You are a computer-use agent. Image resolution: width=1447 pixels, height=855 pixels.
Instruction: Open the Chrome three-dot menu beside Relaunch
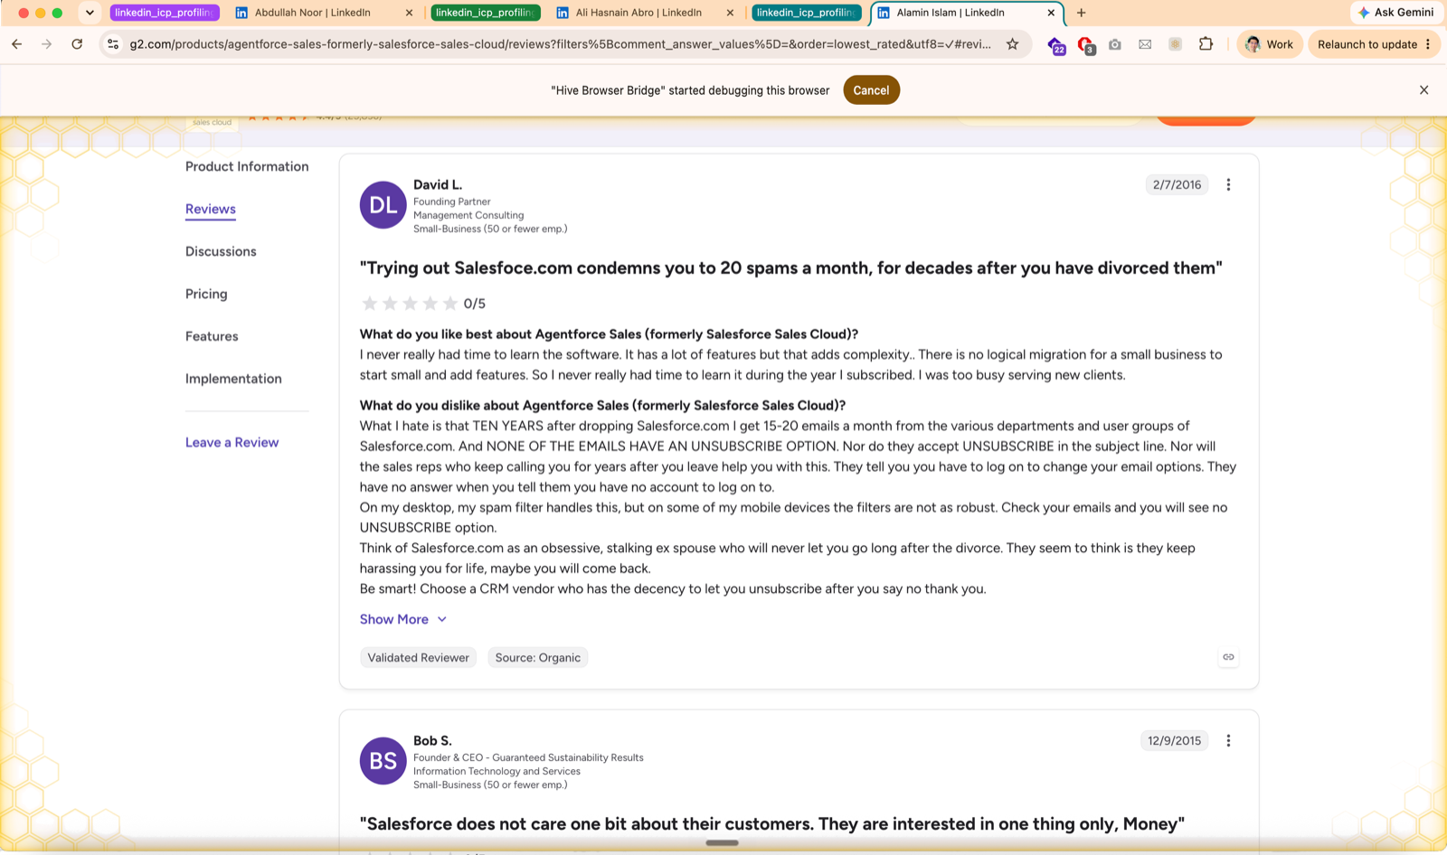[x=1428, y=44]
